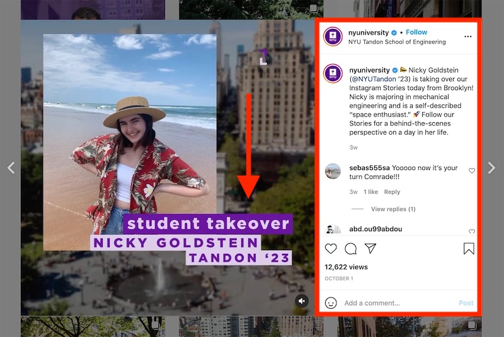The height and width of the screenshot is (337, 504).
Task: Open emoji picker smiley icon
Action: 331,302
